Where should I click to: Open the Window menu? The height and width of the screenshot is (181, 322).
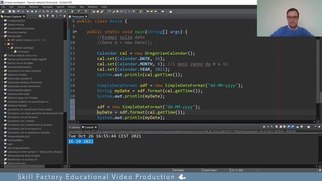coord(93,7)
